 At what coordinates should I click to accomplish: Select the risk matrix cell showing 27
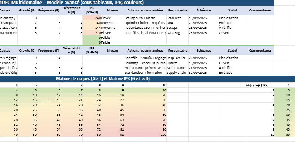112,100
